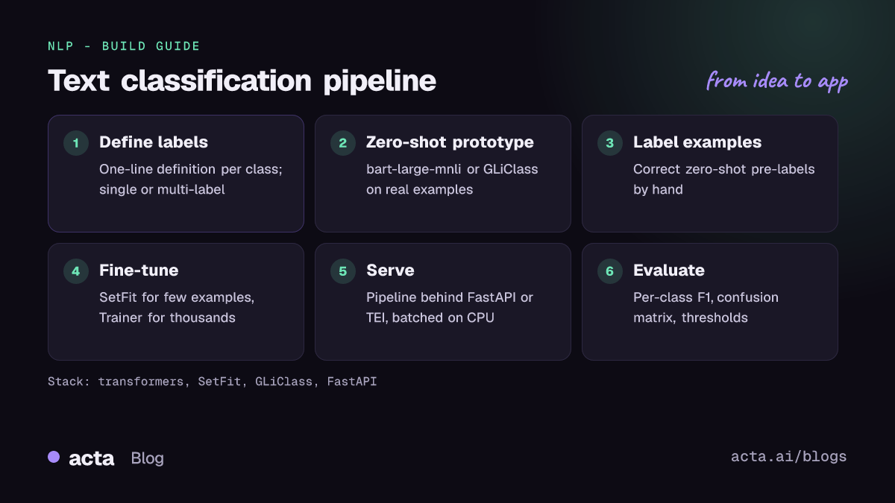This screenshot has width=895, height=503.
Task: Click the "Per-class F1, confusion matrix, thresholds" description
Action: coord(706,308)
